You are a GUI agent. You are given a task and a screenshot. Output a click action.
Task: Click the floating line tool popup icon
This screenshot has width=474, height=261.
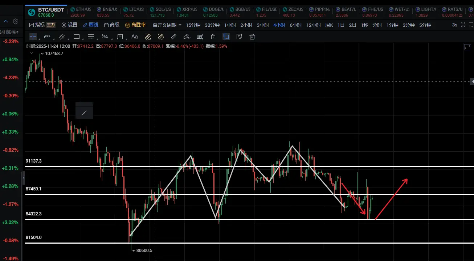pyautogui.click(x=84, y=113)
